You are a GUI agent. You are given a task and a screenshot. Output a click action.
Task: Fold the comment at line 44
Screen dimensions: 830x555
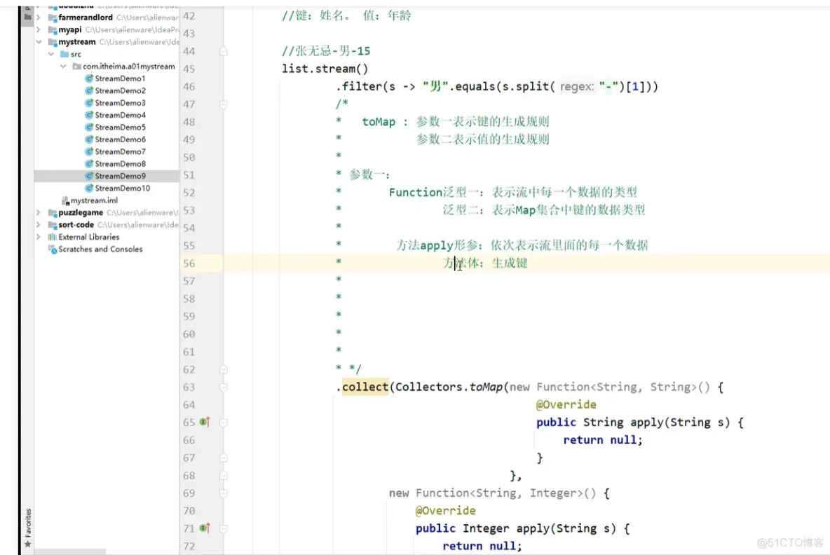coord(224,51)
